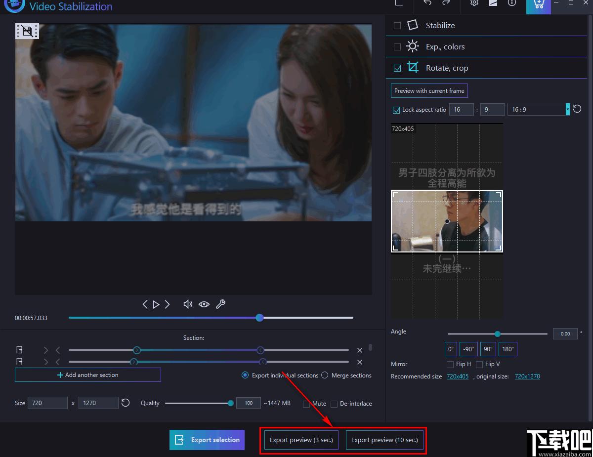593x457 pixels.
Task: Click Export preview (10 sec.) button
Action: coord(384,440)
